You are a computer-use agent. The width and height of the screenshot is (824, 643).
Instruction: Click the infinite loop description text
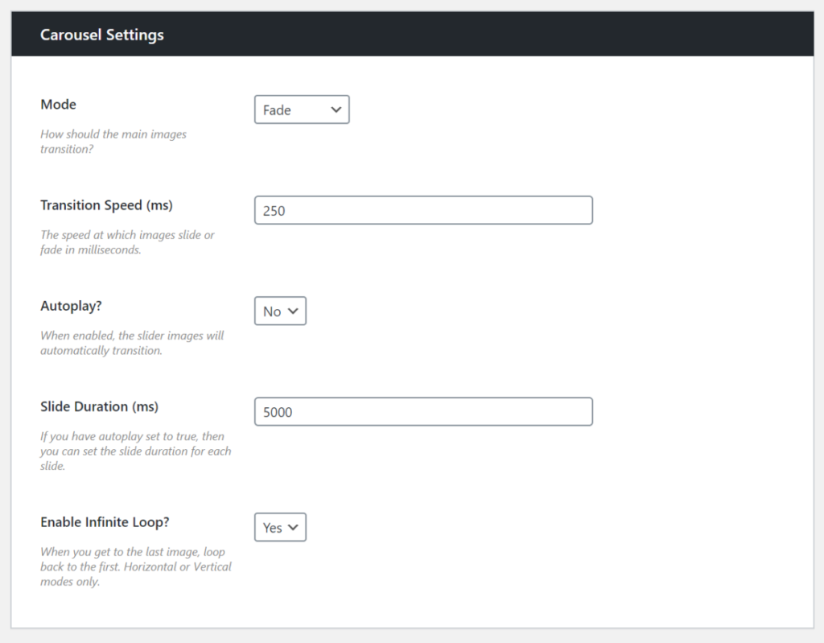[135, 566]
